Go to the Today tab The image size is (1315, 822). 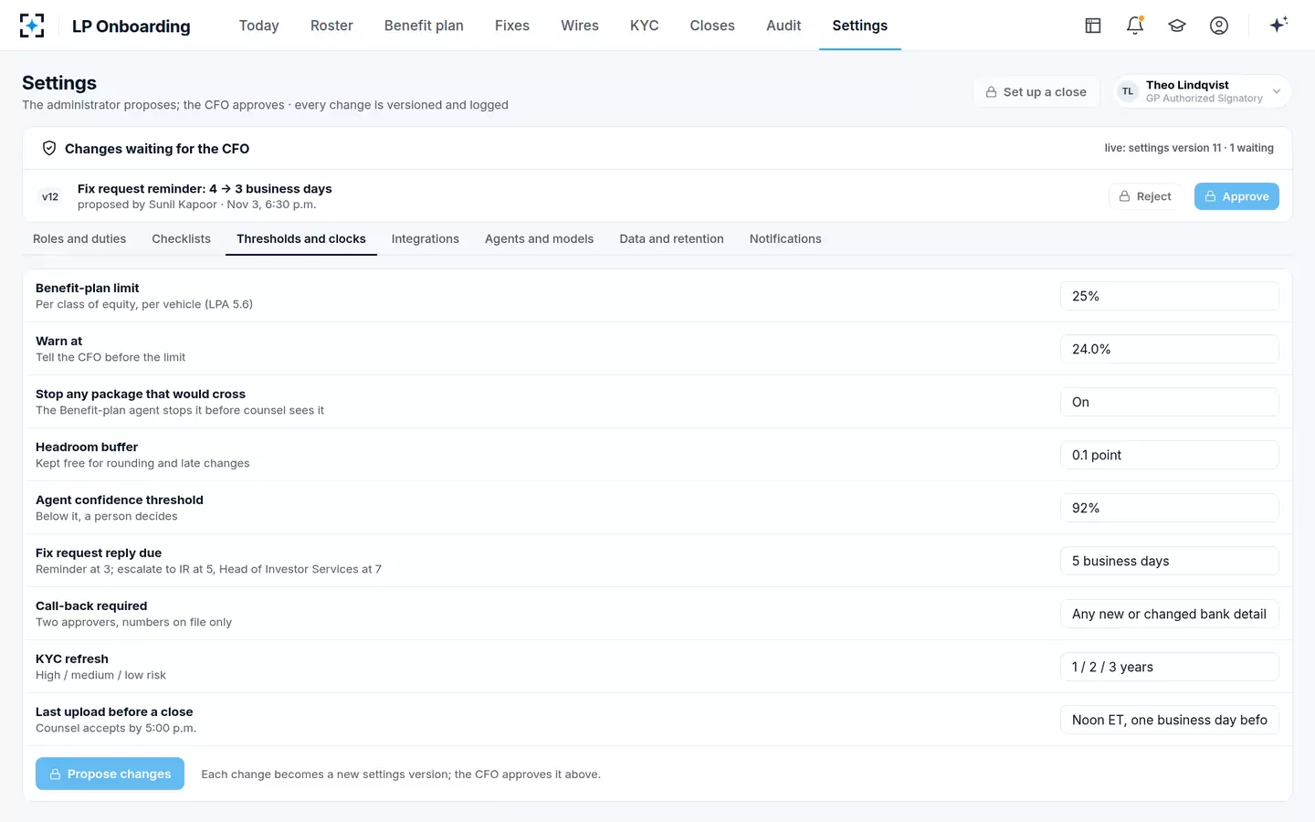259,26
